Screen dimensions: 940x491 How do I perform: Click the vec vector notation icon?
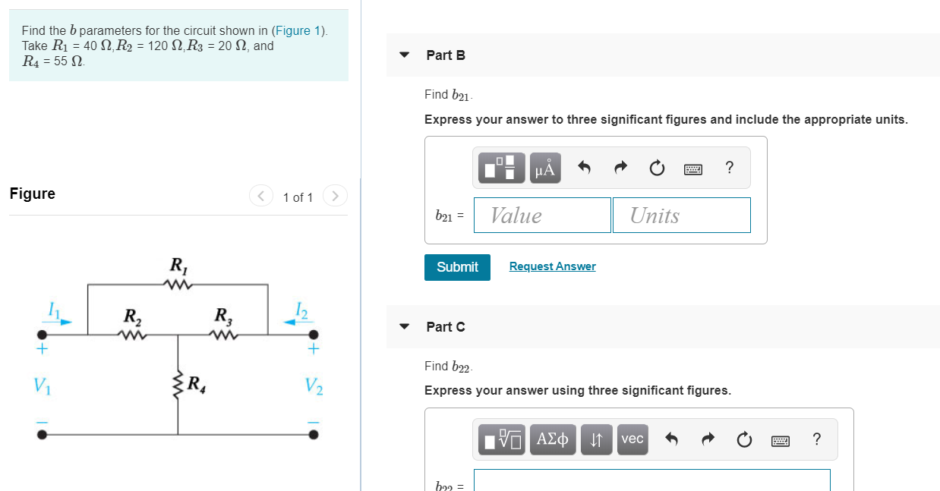632,439
